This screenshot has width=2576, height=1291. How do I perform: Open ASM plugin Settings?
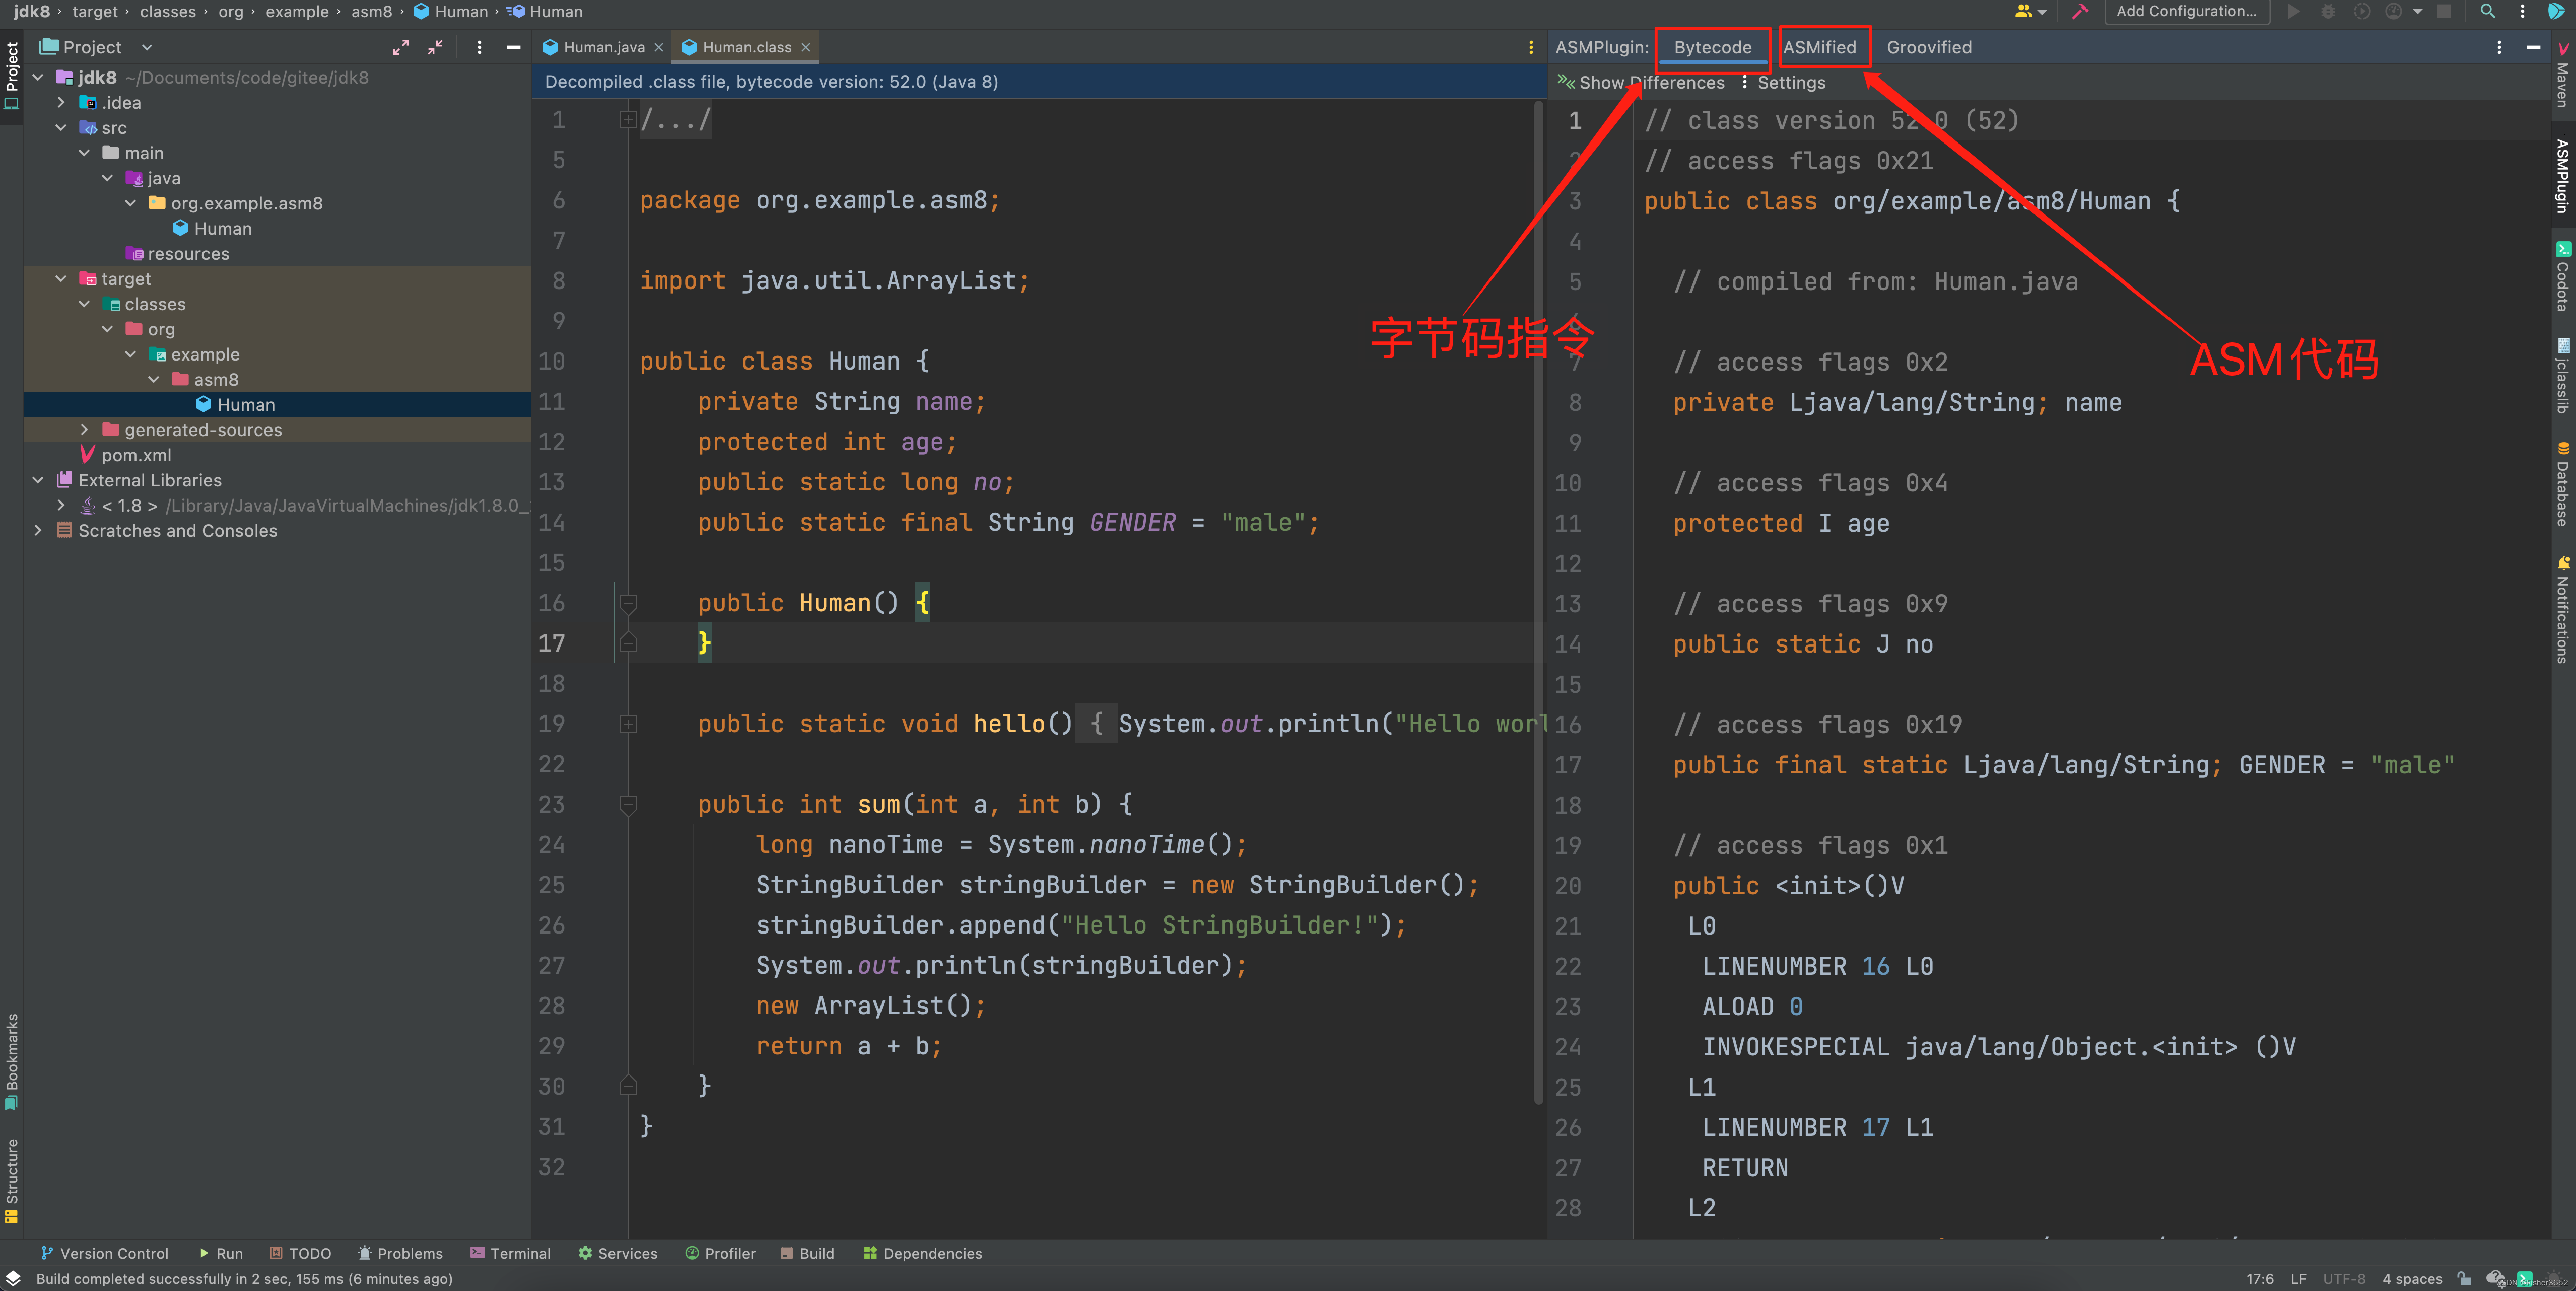tap(1790, 83)
